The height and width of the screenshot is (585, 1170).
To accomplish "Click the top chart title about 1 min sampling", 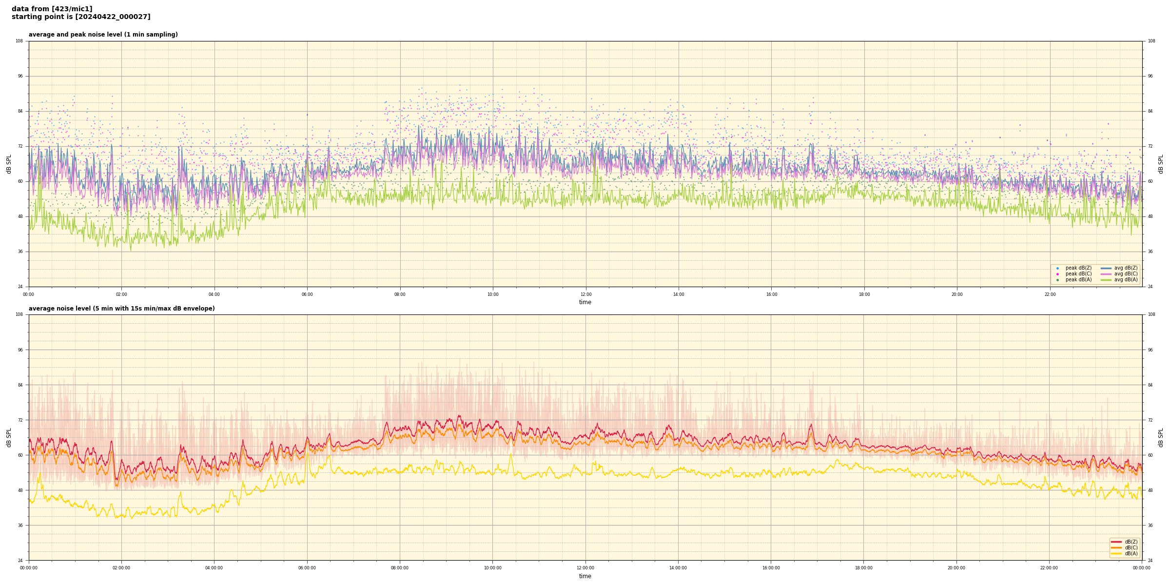I will 103,35.
